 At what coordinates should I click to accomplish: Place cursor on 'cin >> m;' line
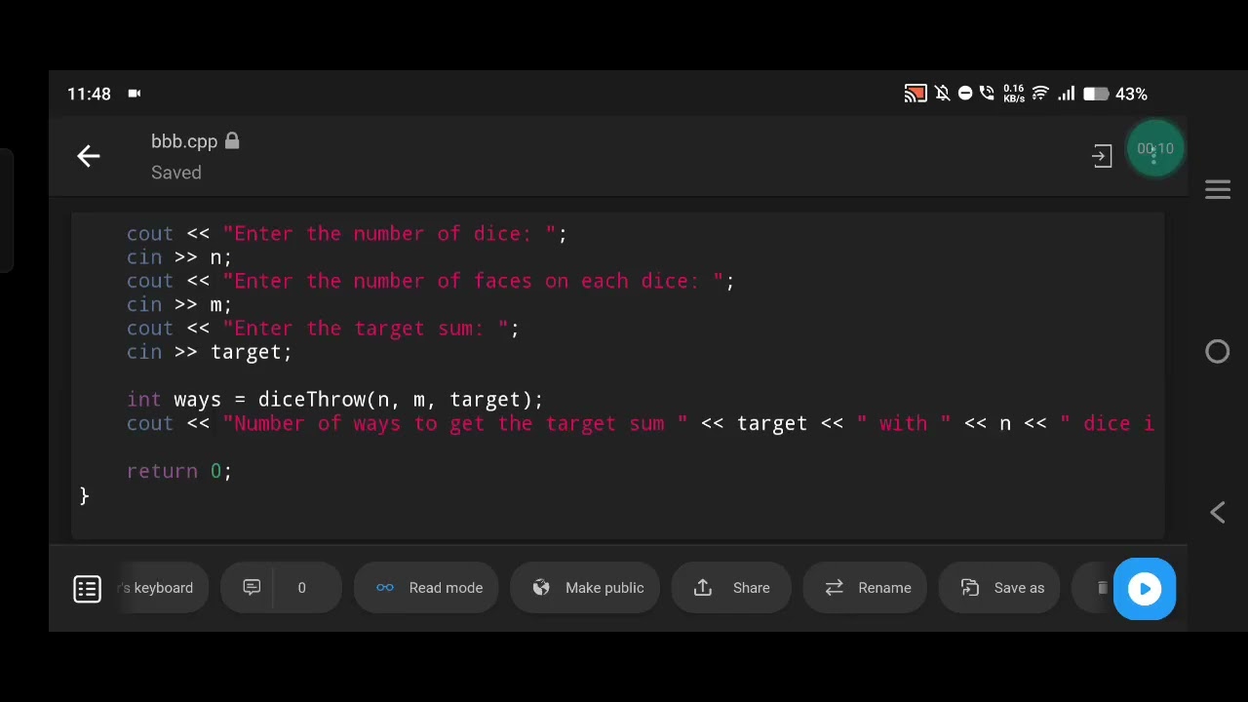[179, 304]
